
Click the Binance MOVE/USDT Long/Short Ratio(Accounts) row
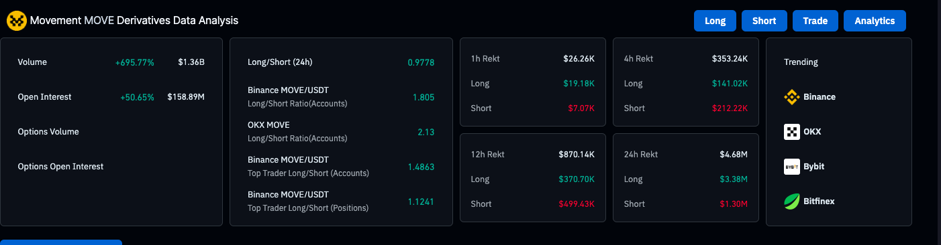[341, 97]
